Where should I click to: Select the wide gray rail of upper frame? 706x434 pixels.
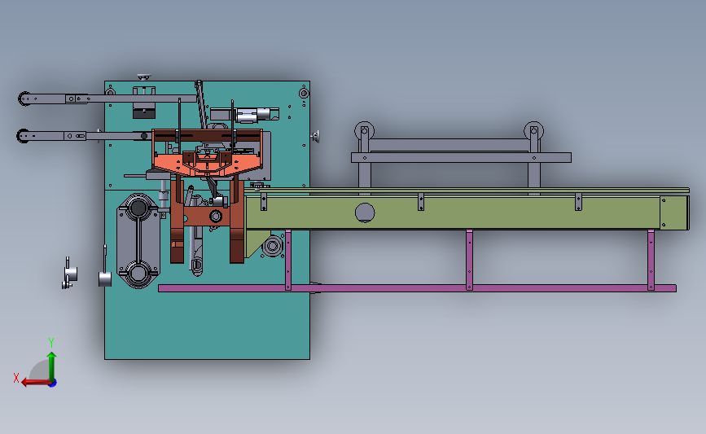coord(461,158)
